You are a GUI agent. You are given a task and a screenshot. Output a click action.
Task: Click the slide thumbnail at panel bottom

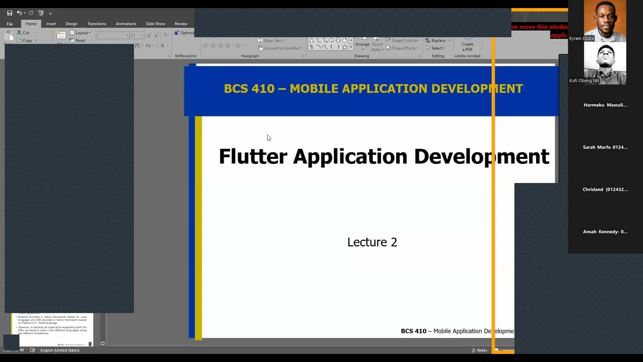(52, 330)
